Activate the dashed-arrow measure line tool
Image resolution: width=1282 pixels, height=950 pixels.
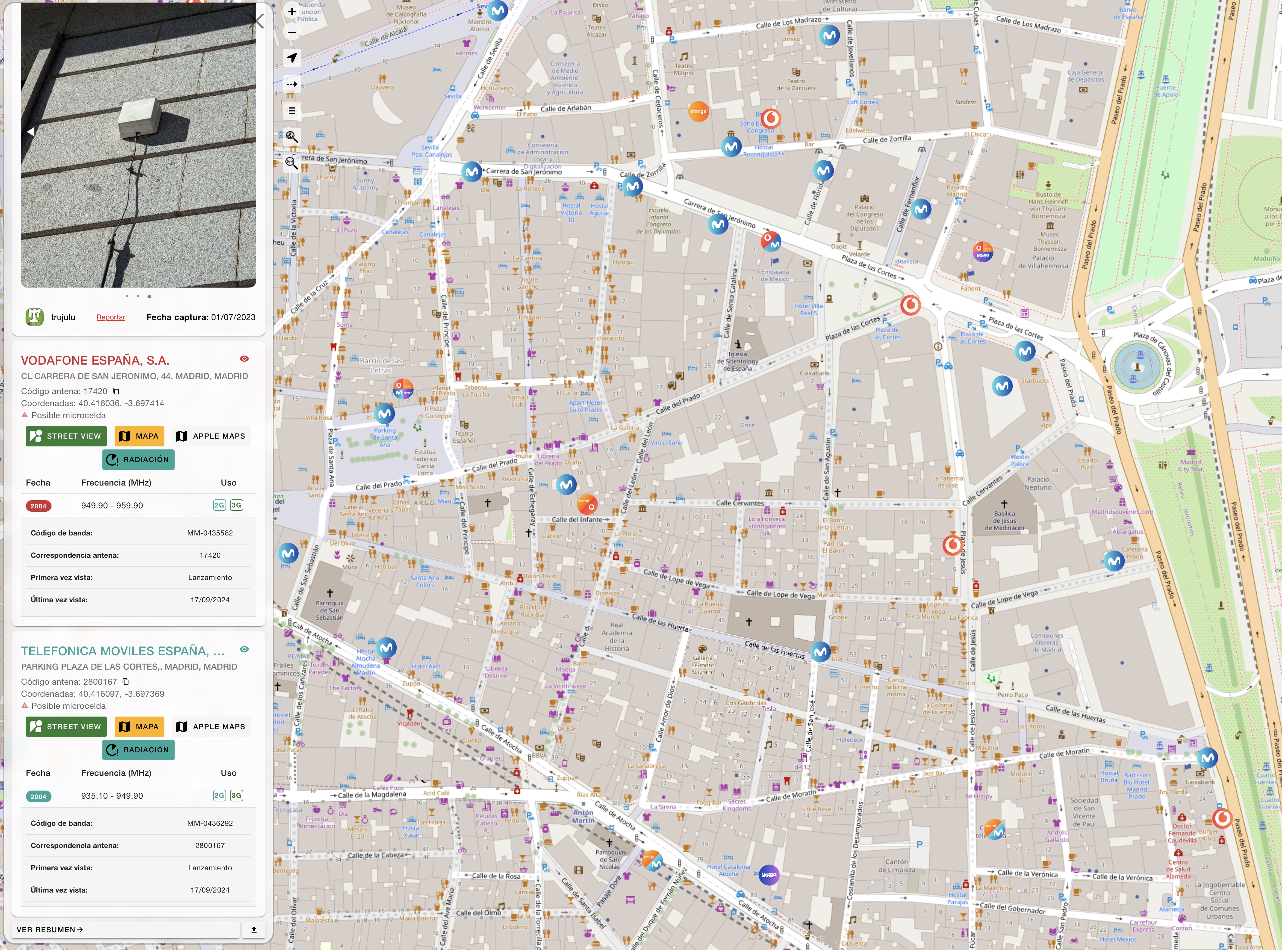point(292,84)
